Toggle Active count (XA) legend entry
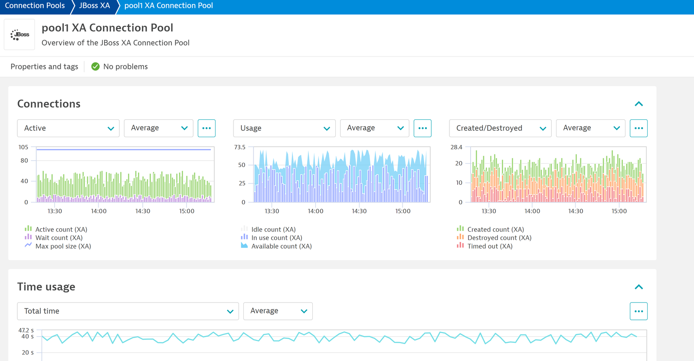 (x=56, y=229)
